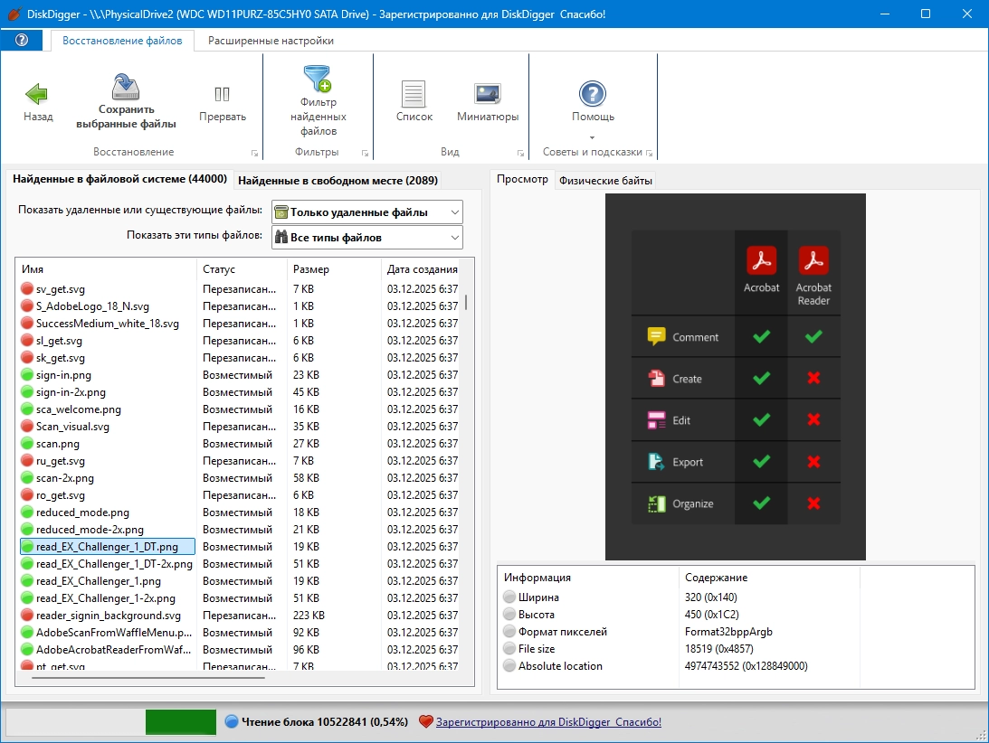
Task: Click the green Back arrow icon
Action: (x=37, y=94)
